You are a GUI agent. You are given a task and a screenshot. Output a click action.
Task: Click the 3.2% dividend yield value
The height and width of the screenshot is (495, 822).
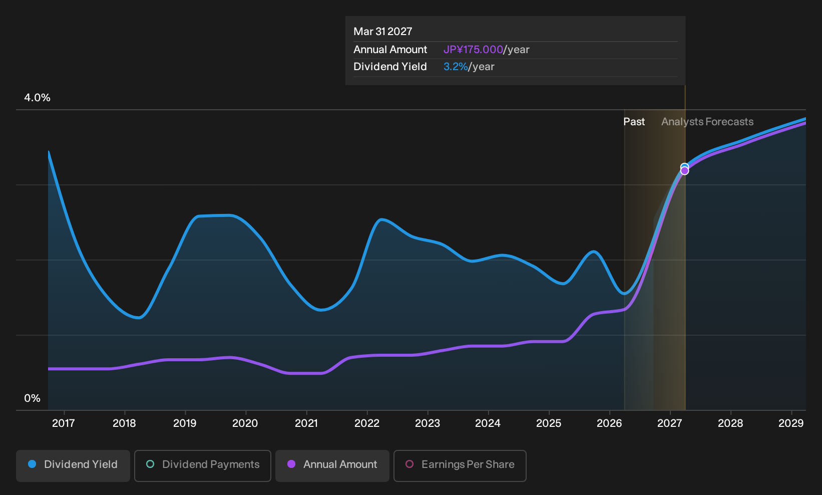pyautogui.click(x=456, y=67)
